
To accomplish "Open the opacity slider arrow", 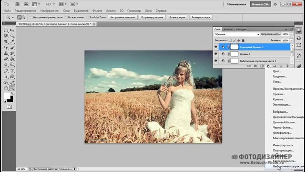I will pyautogui.click(x=291, y=34).
